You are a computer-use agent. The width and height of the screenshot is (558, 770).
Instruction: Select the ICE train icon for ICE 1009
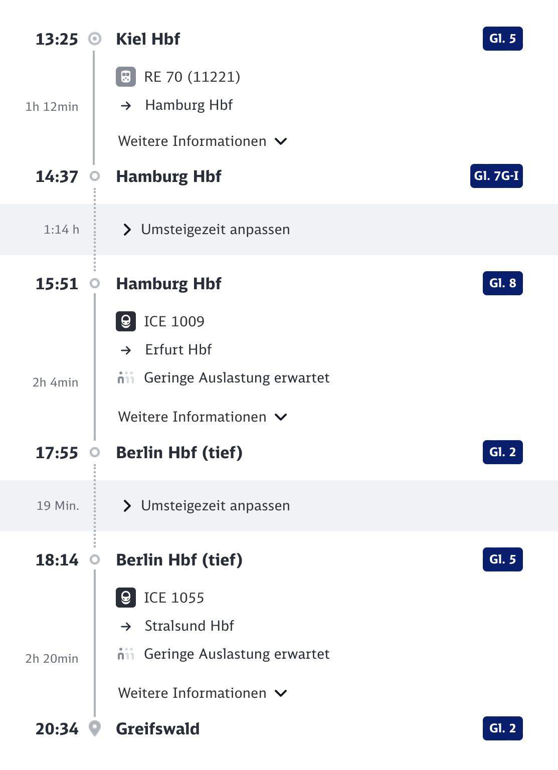coord(126,321)
